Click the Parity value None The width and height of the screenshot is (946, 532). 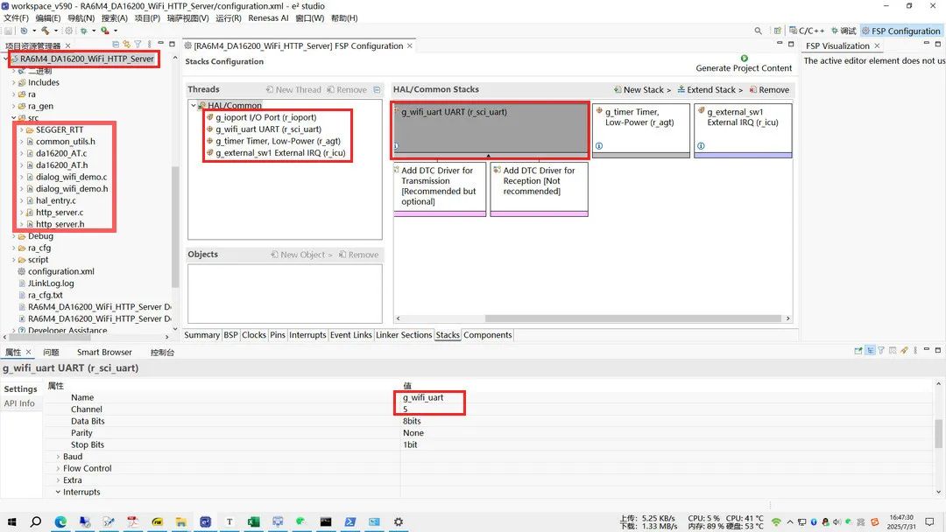click(x=413, y=433)
